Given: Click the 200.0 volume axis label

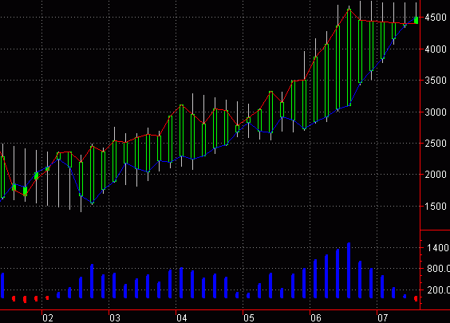Looking at the screenshot, I should coord(438,290).
